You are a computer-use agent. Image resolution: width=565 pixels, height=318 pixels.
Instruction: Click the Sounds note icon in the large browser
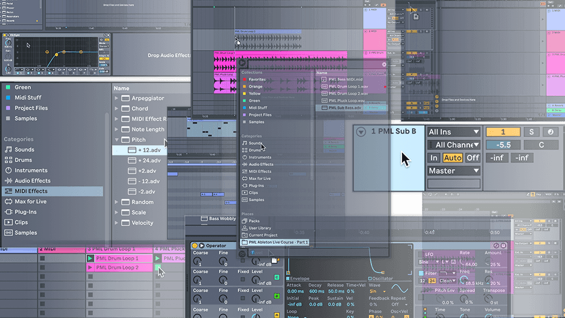(x=8, y=149)
